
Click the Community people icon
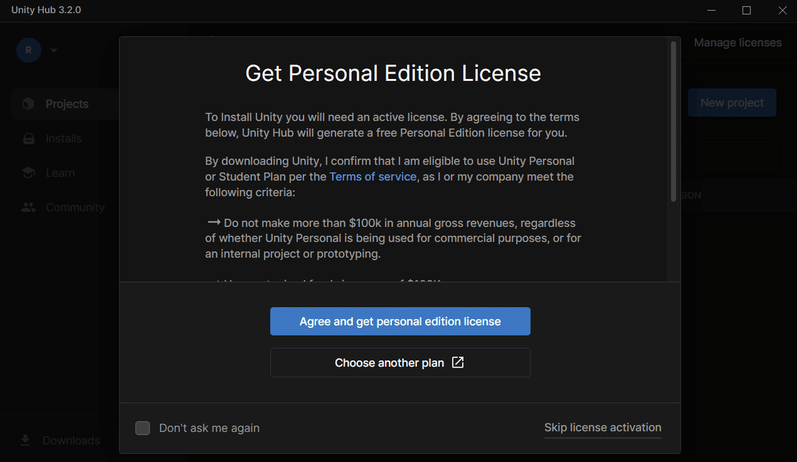[x=28, y=208]
